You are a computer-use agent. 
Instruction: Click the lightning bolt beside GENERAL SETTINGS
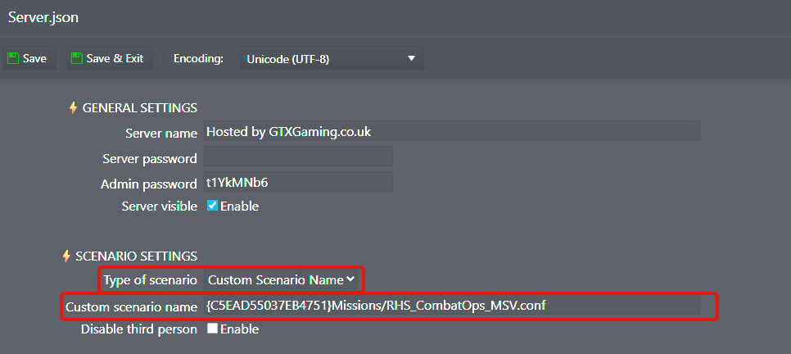(x=73, y=107)
